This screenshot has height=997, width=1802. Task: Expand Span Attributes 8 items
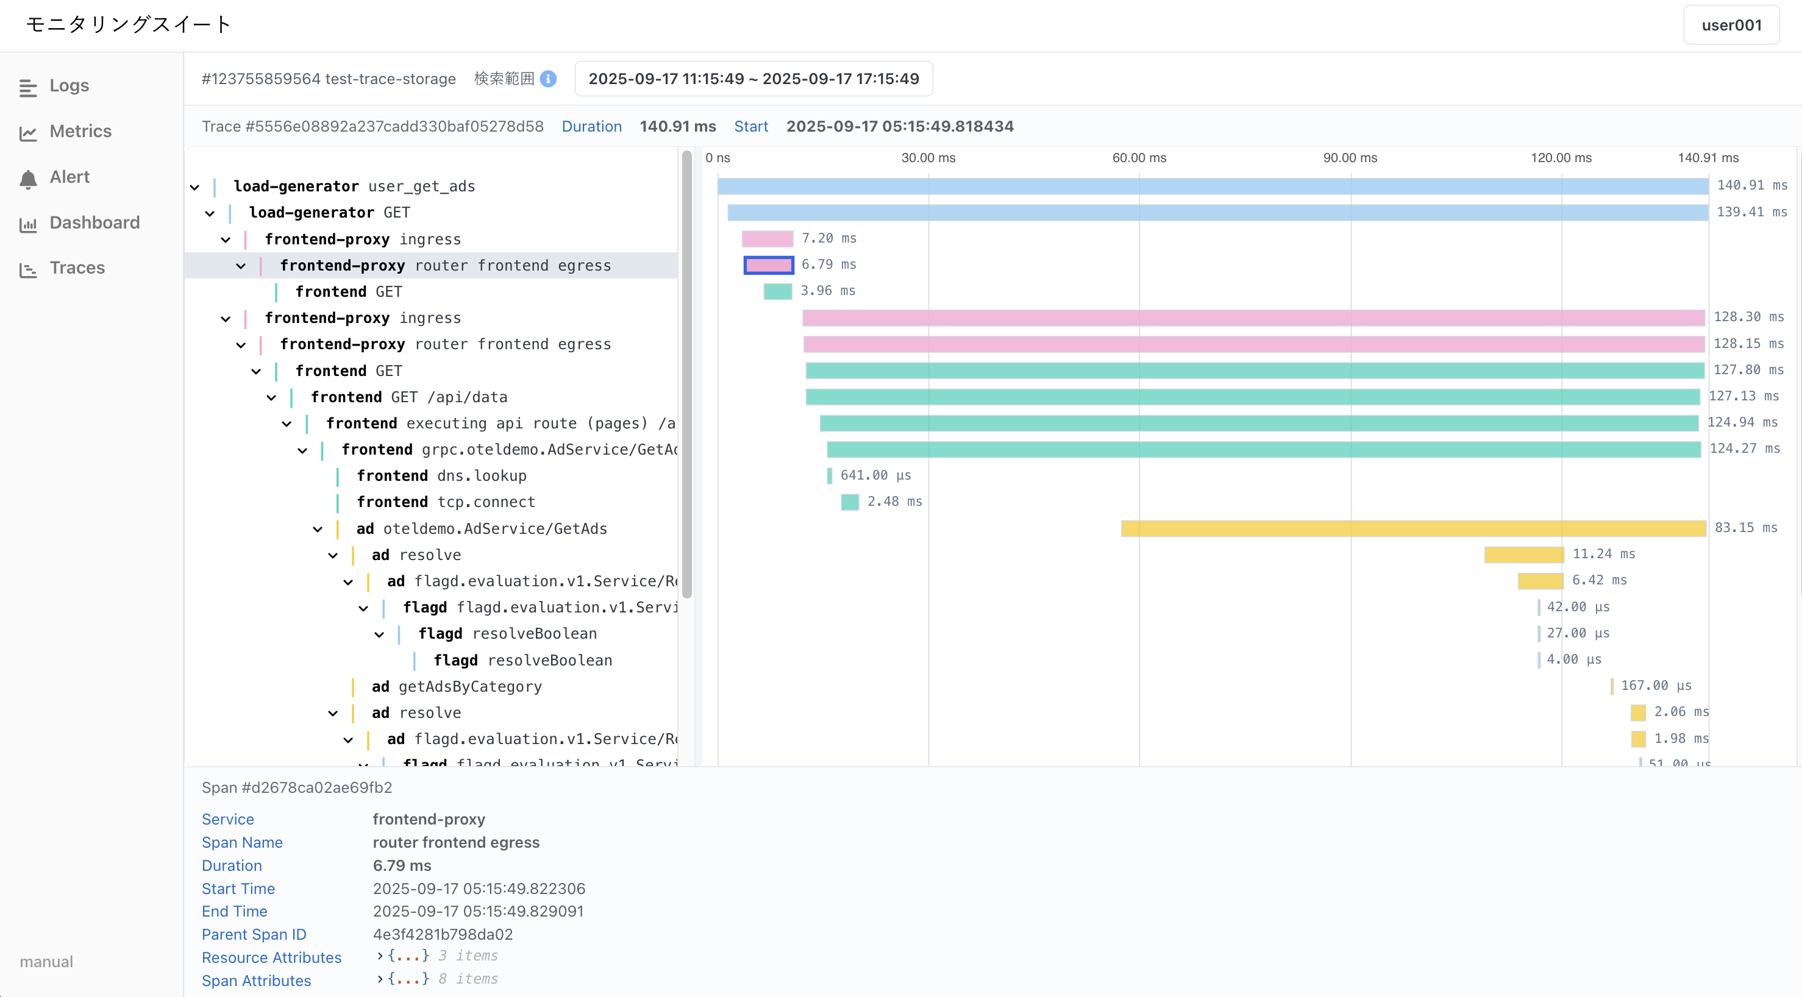(x=380, y=979)
